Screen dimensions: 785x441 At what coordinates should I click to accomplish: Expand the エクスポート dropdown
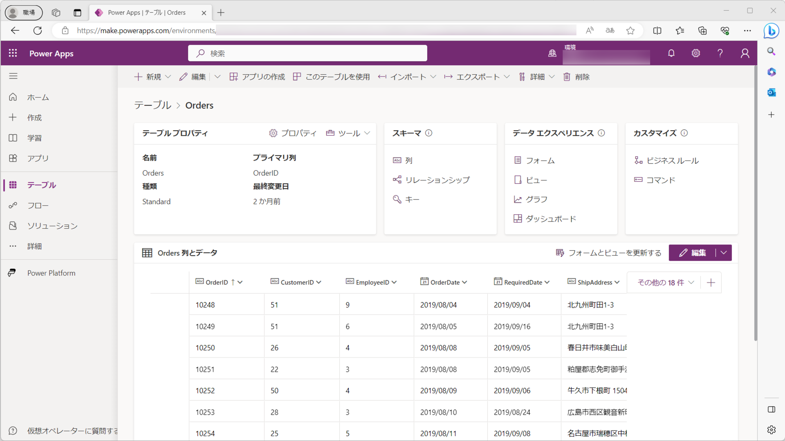tap(507, 77)
